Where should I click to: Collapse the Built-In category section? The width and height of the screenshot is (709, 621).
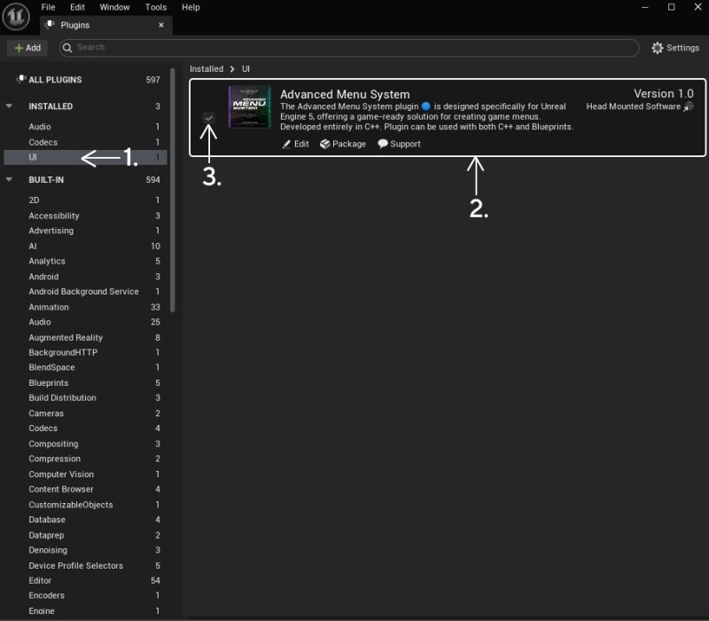(x=9, y=180)
